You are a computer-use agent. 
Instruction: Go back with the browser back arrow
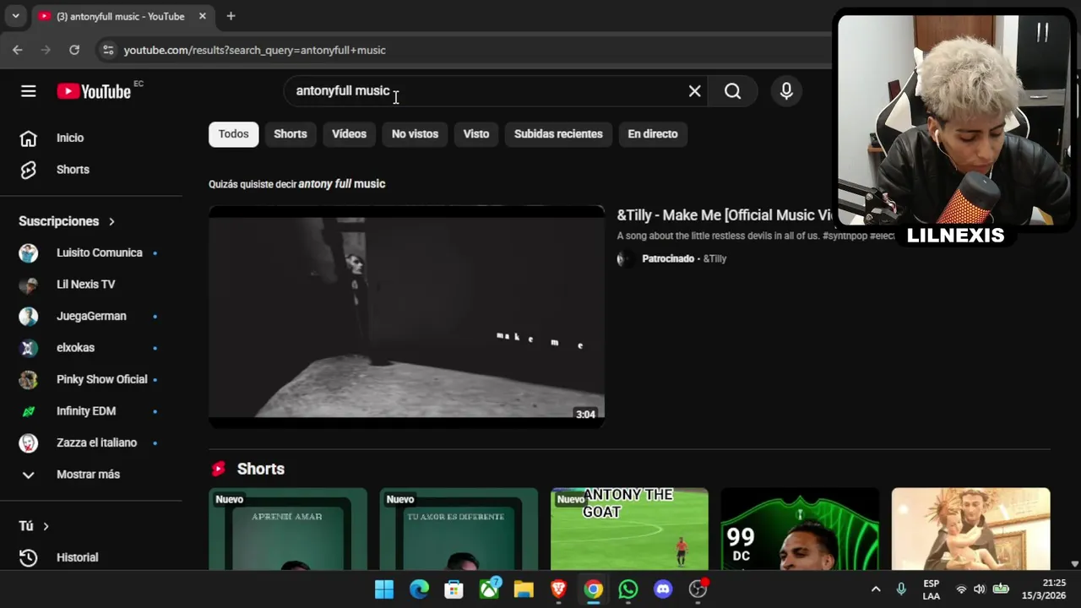point(18,51)
